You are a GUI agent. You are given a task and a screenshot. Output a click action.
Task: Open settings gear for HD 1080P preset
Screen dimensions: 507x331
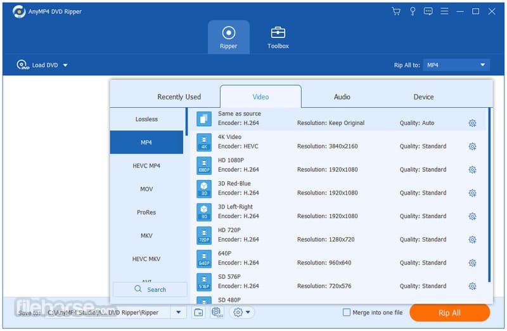(472, 170)
